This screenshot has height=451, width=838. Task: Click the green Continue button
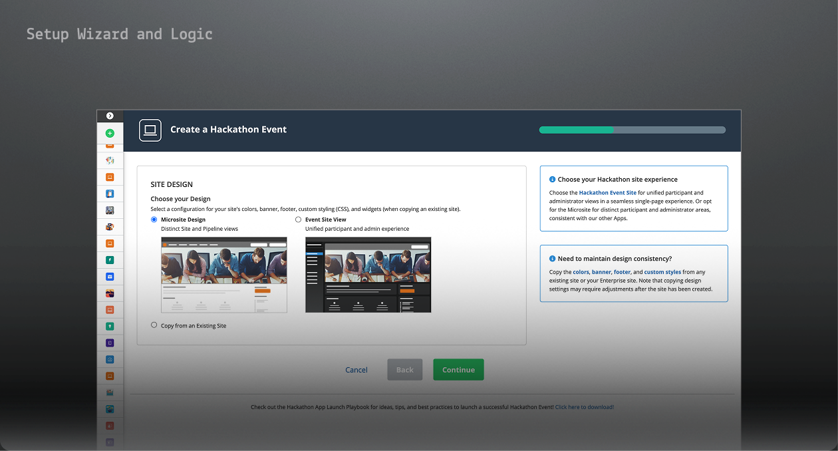click(x=458, y=370)
